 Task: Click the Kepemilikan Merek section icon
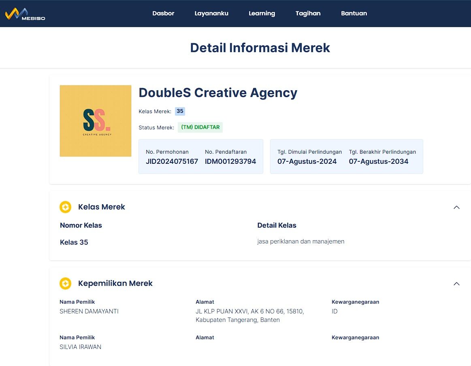(x=66, y=283)
